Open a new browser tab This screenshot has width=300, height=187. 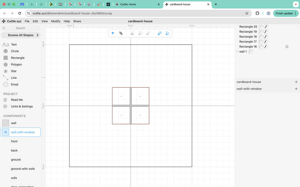click(216, 4)
